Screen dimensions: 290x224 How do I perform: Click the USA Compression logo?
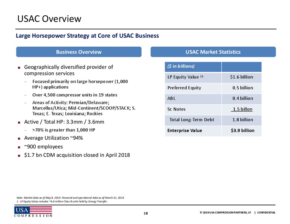tap(33, 212)
